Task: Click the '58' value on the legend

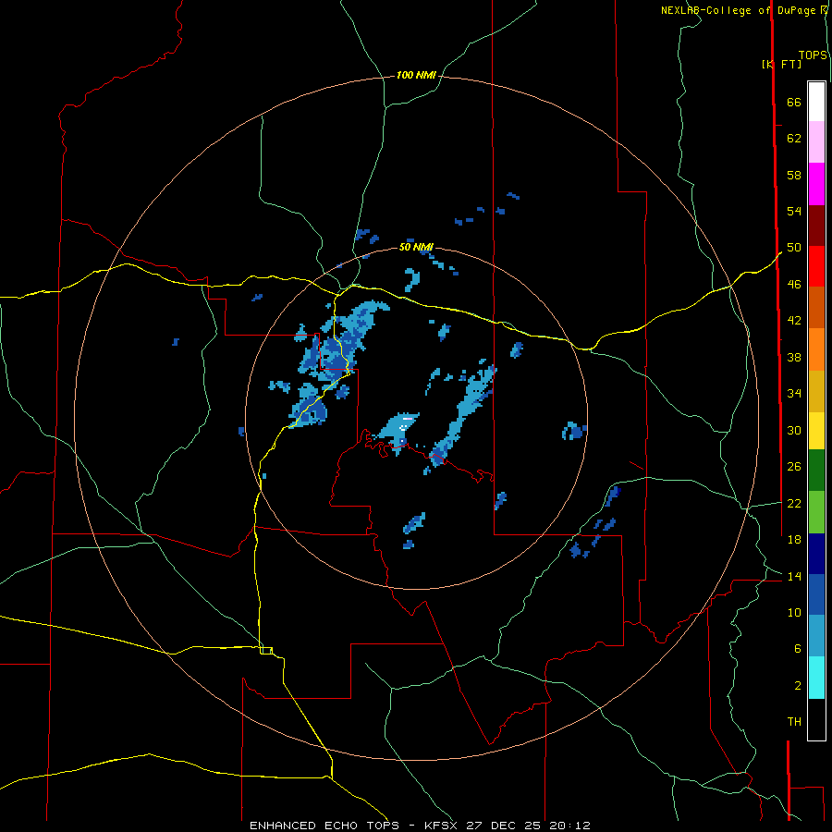Action: tap(794, 175)
